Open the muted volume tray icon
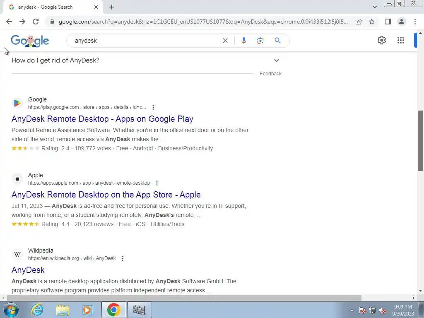 coord(382,310)
